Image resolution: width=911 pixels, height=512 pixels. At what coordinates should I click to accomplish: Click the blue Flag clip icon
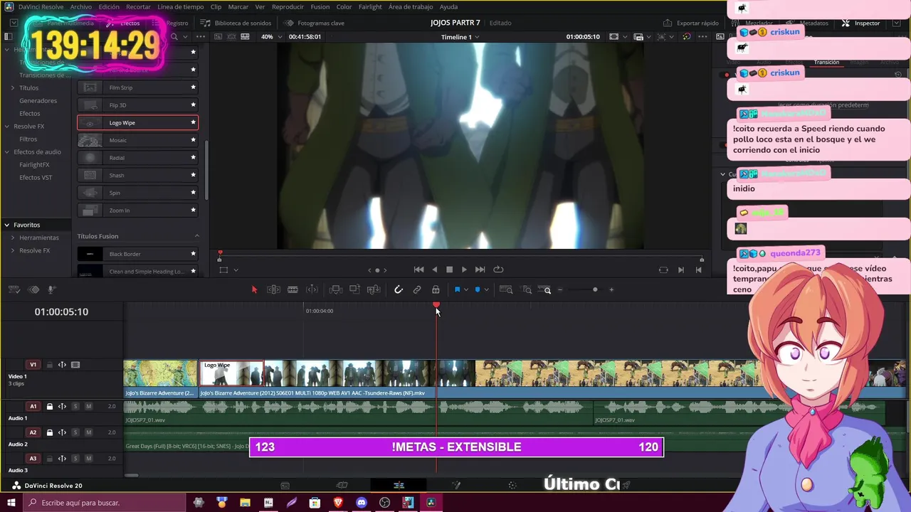click(457, 289)
